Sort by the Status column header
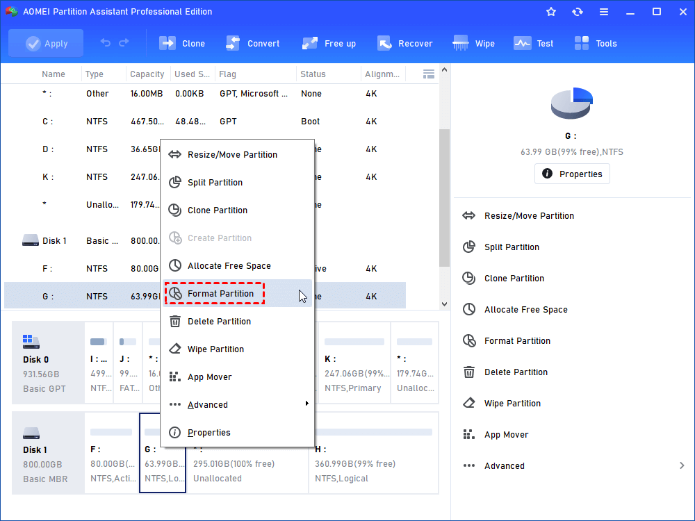The image size is (695, 521). 313,74
